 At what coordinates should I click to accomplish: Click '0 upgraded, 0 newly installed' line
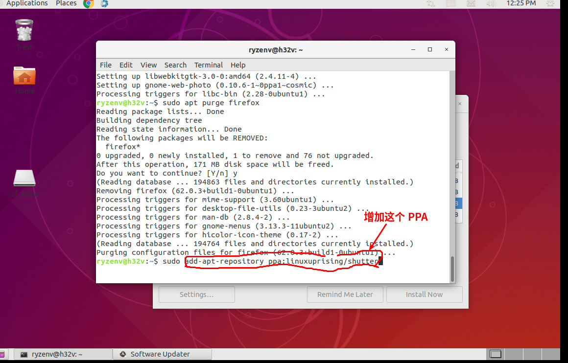pos(235,156)
